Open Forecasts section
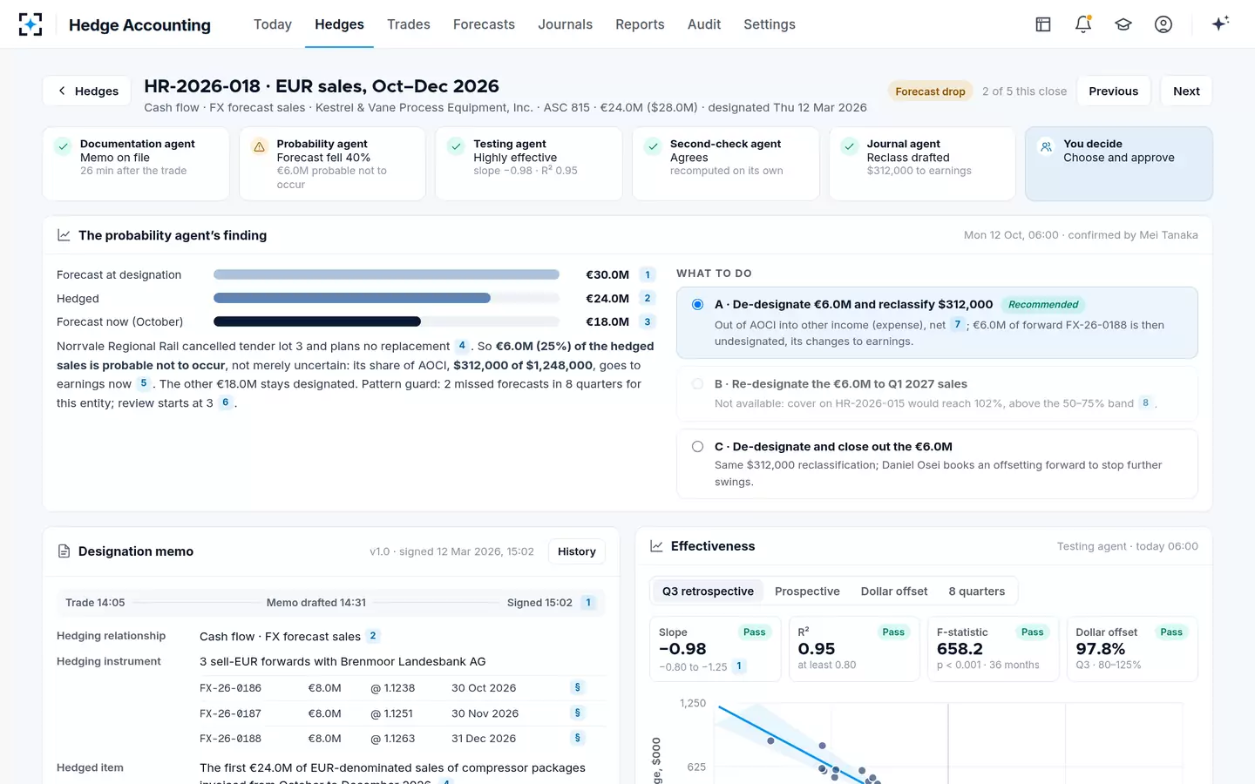The image size is (1255, 784). pyautogui.click(x=484, y=24)
